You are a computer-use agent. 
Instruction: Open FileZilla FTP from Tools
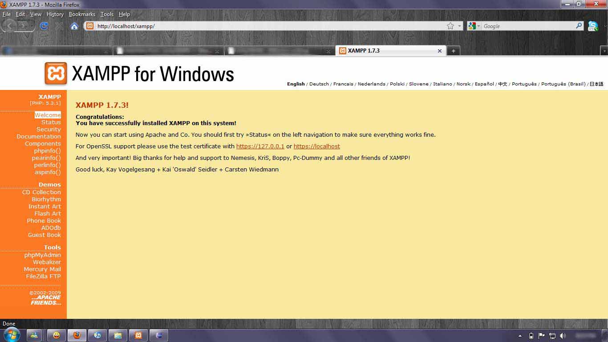[43, 276]
